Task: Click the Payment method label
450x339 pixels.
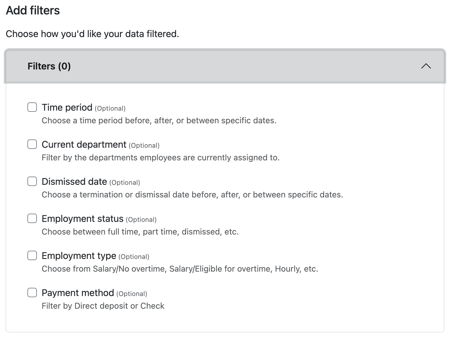Action: point(78,293)
